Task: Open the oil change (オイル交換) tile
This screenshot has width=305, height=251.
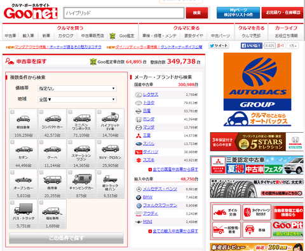Action: [x=226, y=212]
